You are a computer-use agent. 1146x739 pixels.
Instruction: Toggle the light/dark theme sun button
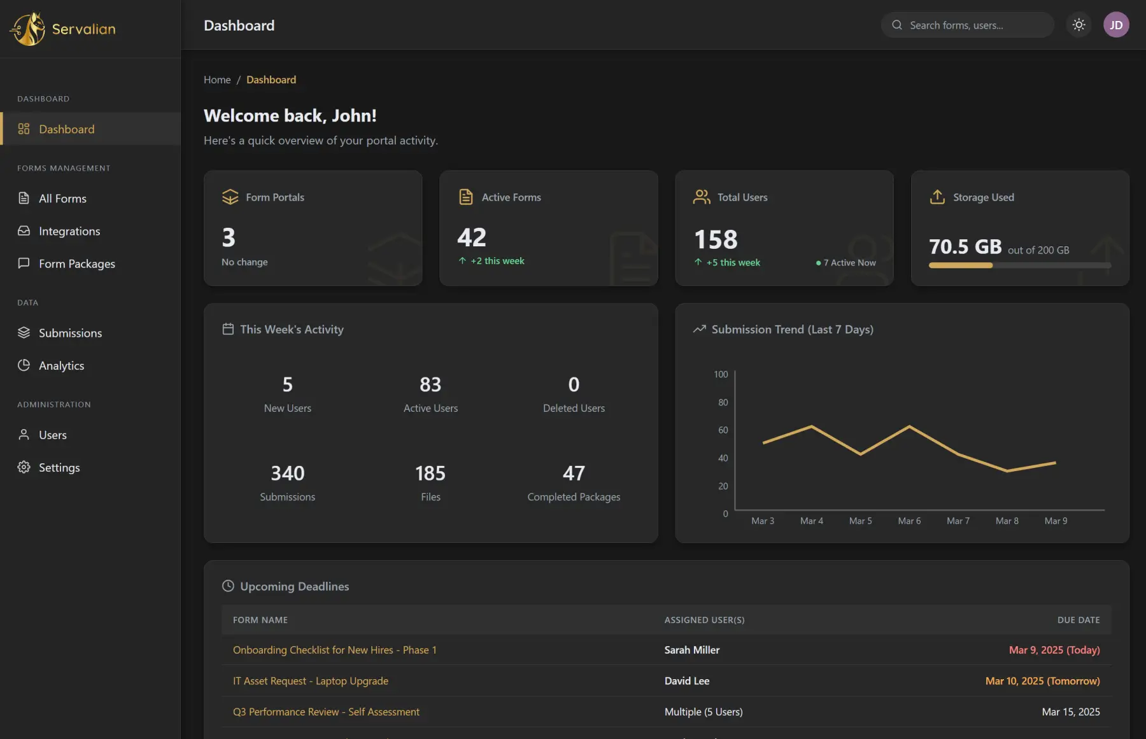point(1079,25)
